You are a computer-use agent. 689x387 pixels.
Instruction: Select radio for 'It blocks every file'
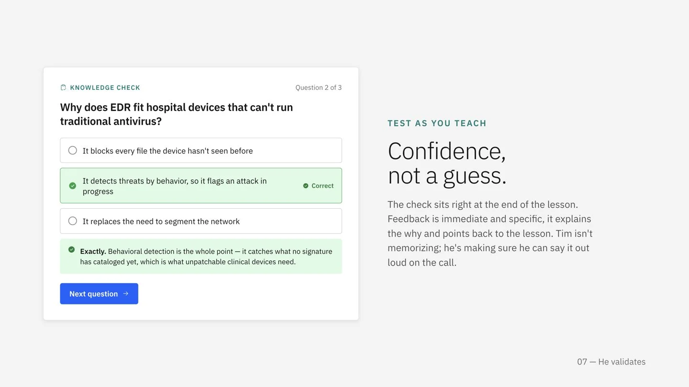[73, 150]
